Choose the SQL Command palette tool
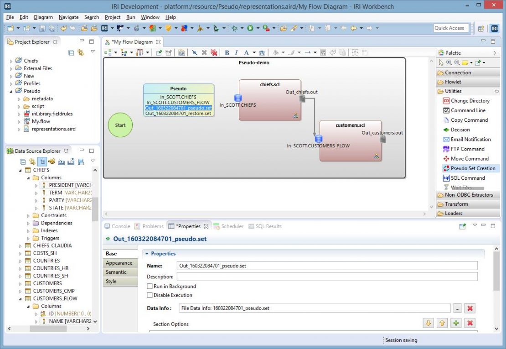 [464, 178]
